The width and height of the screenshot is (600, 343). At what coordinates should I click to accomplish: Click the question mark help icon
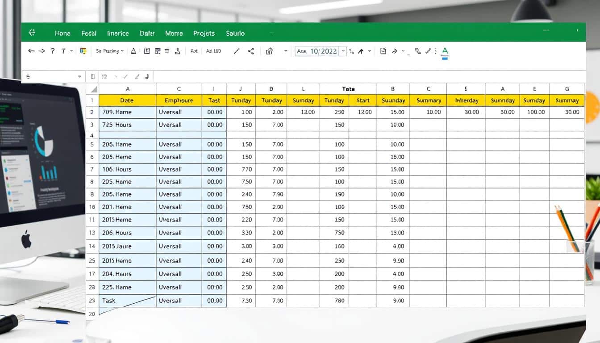52,51
